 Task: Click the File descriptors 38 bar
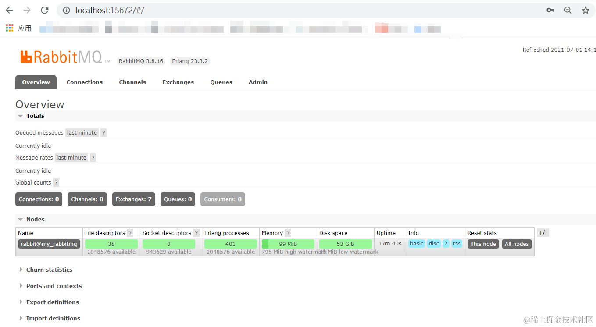pos(111,244)
